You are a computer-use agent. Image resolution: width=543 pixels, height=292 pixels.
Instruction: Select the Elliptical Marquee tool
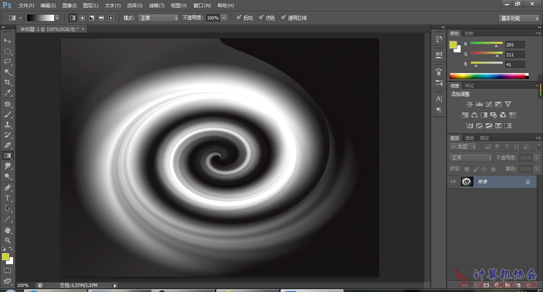(8, 51)
